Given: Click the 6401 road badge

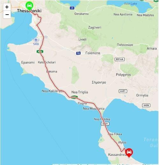Looking at the screenshot, I should [x=123, y=91].
